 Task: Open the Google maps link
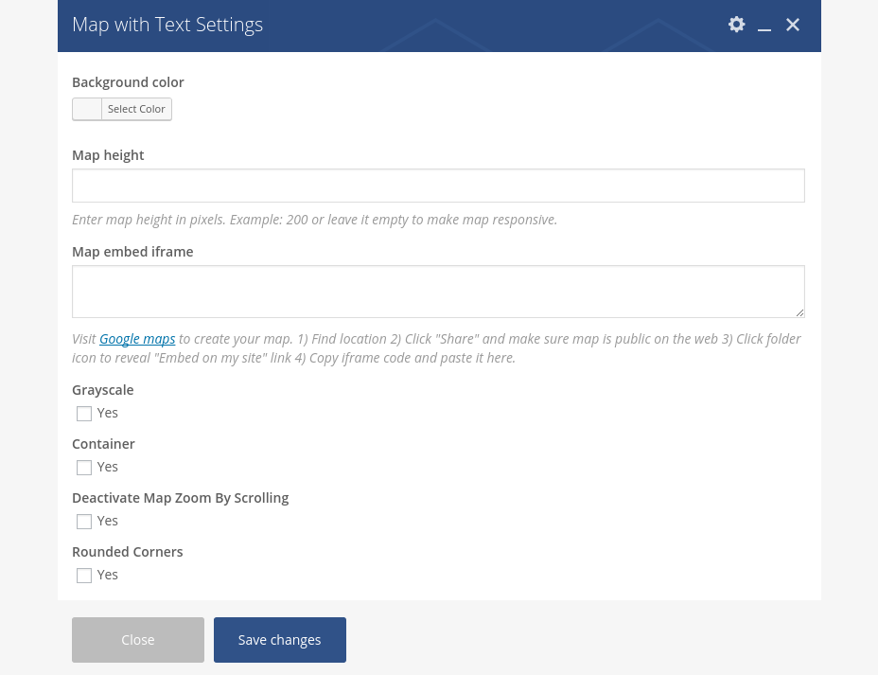click(137, 339)
